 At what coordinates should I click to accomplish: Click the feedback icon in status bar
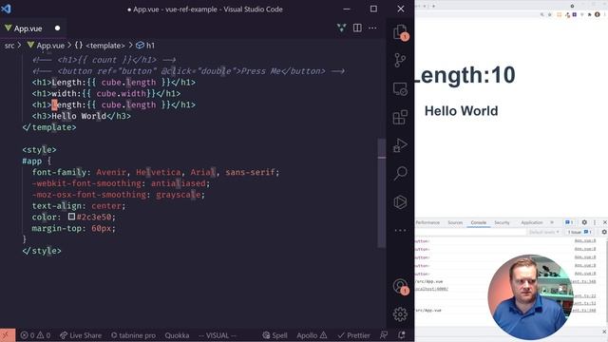[x=384, y=335]
